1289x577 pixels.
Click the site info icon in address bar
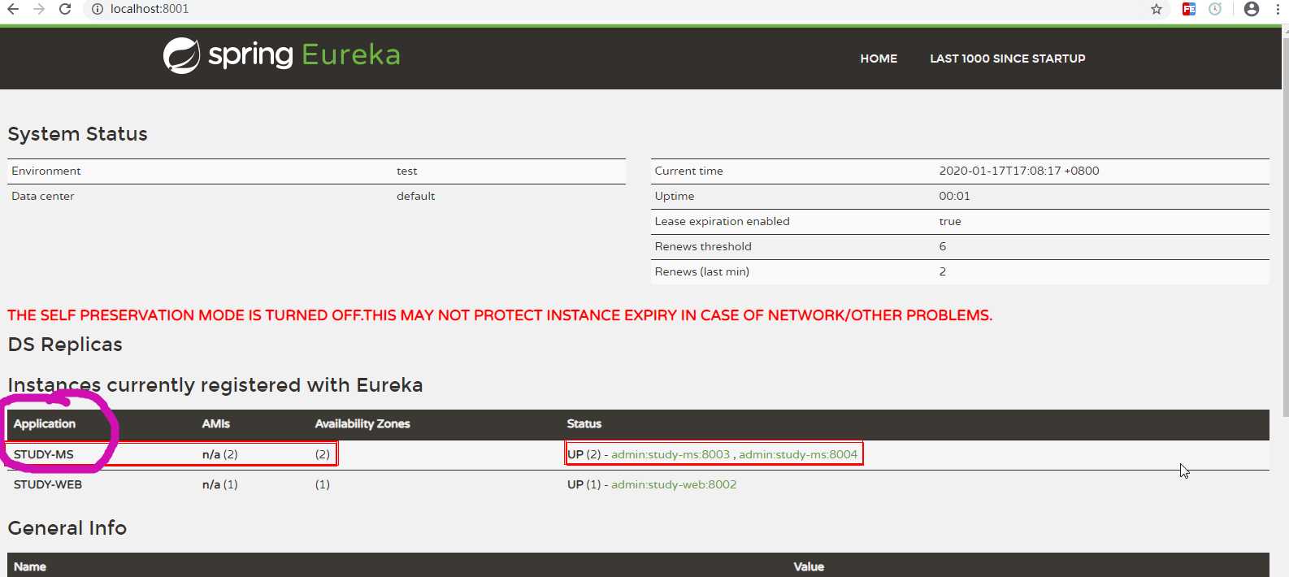click(x=97, y=9)
